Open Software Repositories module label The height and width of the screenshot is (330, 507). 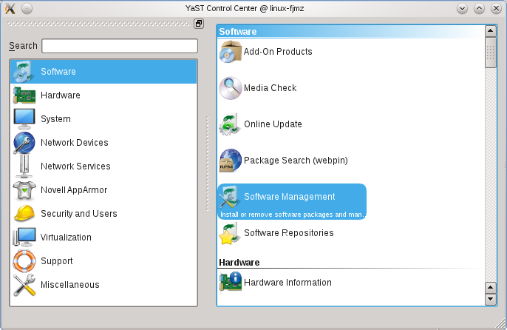(289, 233)
